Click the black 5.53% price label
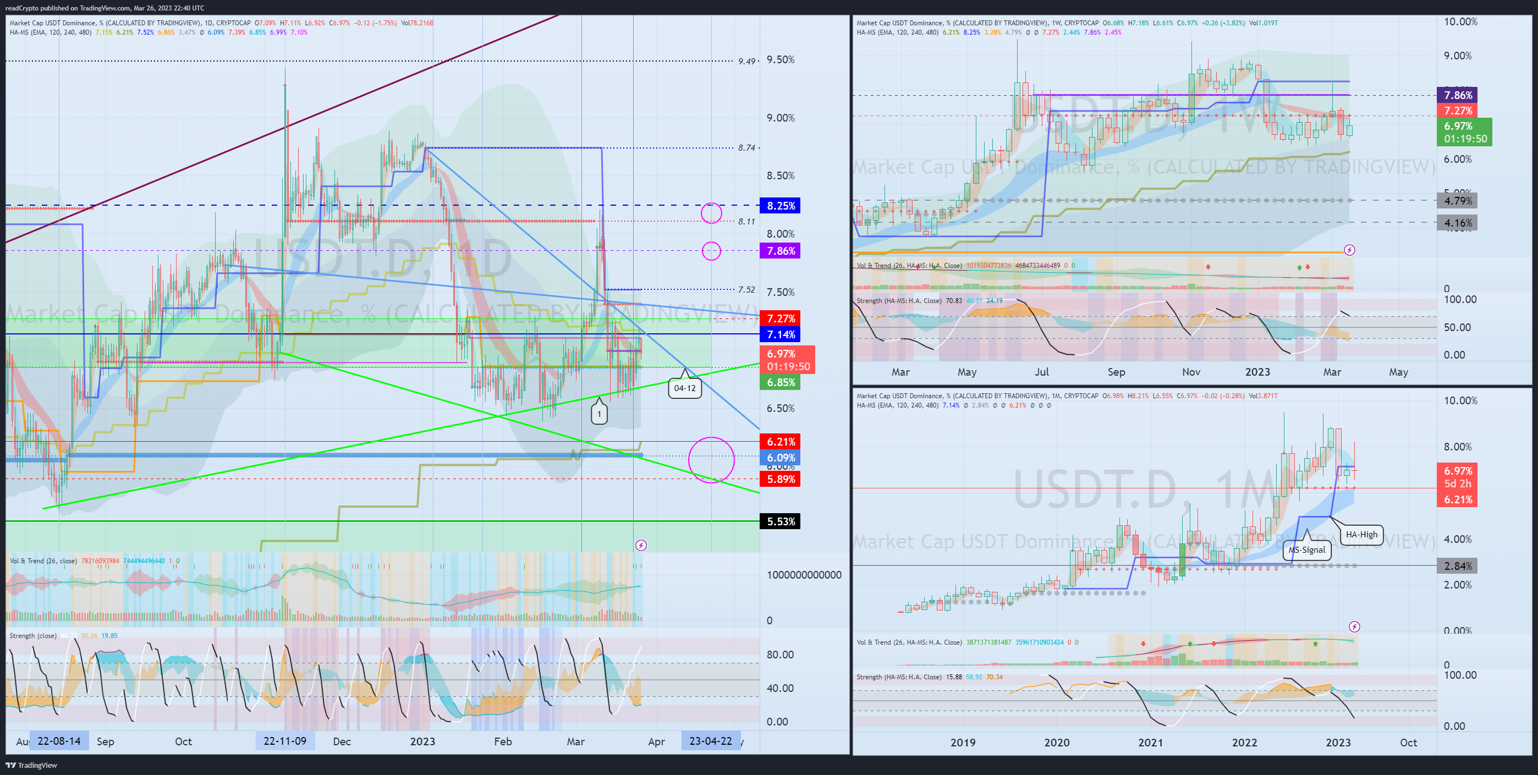The height and width of the screenshot is (775, 1538). pos(781,521)
